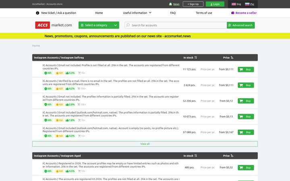Open listing 'Account is empty (no posts...)'

[111, 130]
